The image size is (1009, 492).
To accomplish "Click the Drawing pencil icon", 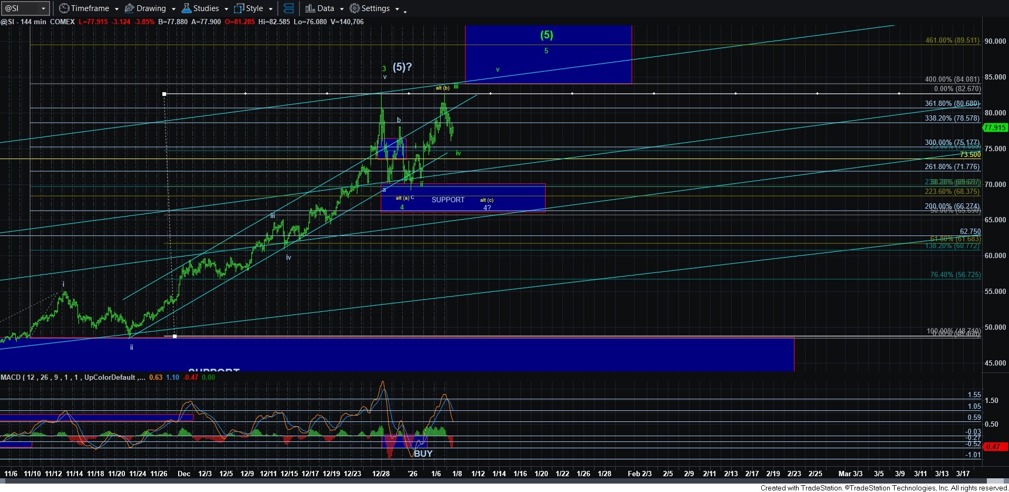I will click(129, 8).
